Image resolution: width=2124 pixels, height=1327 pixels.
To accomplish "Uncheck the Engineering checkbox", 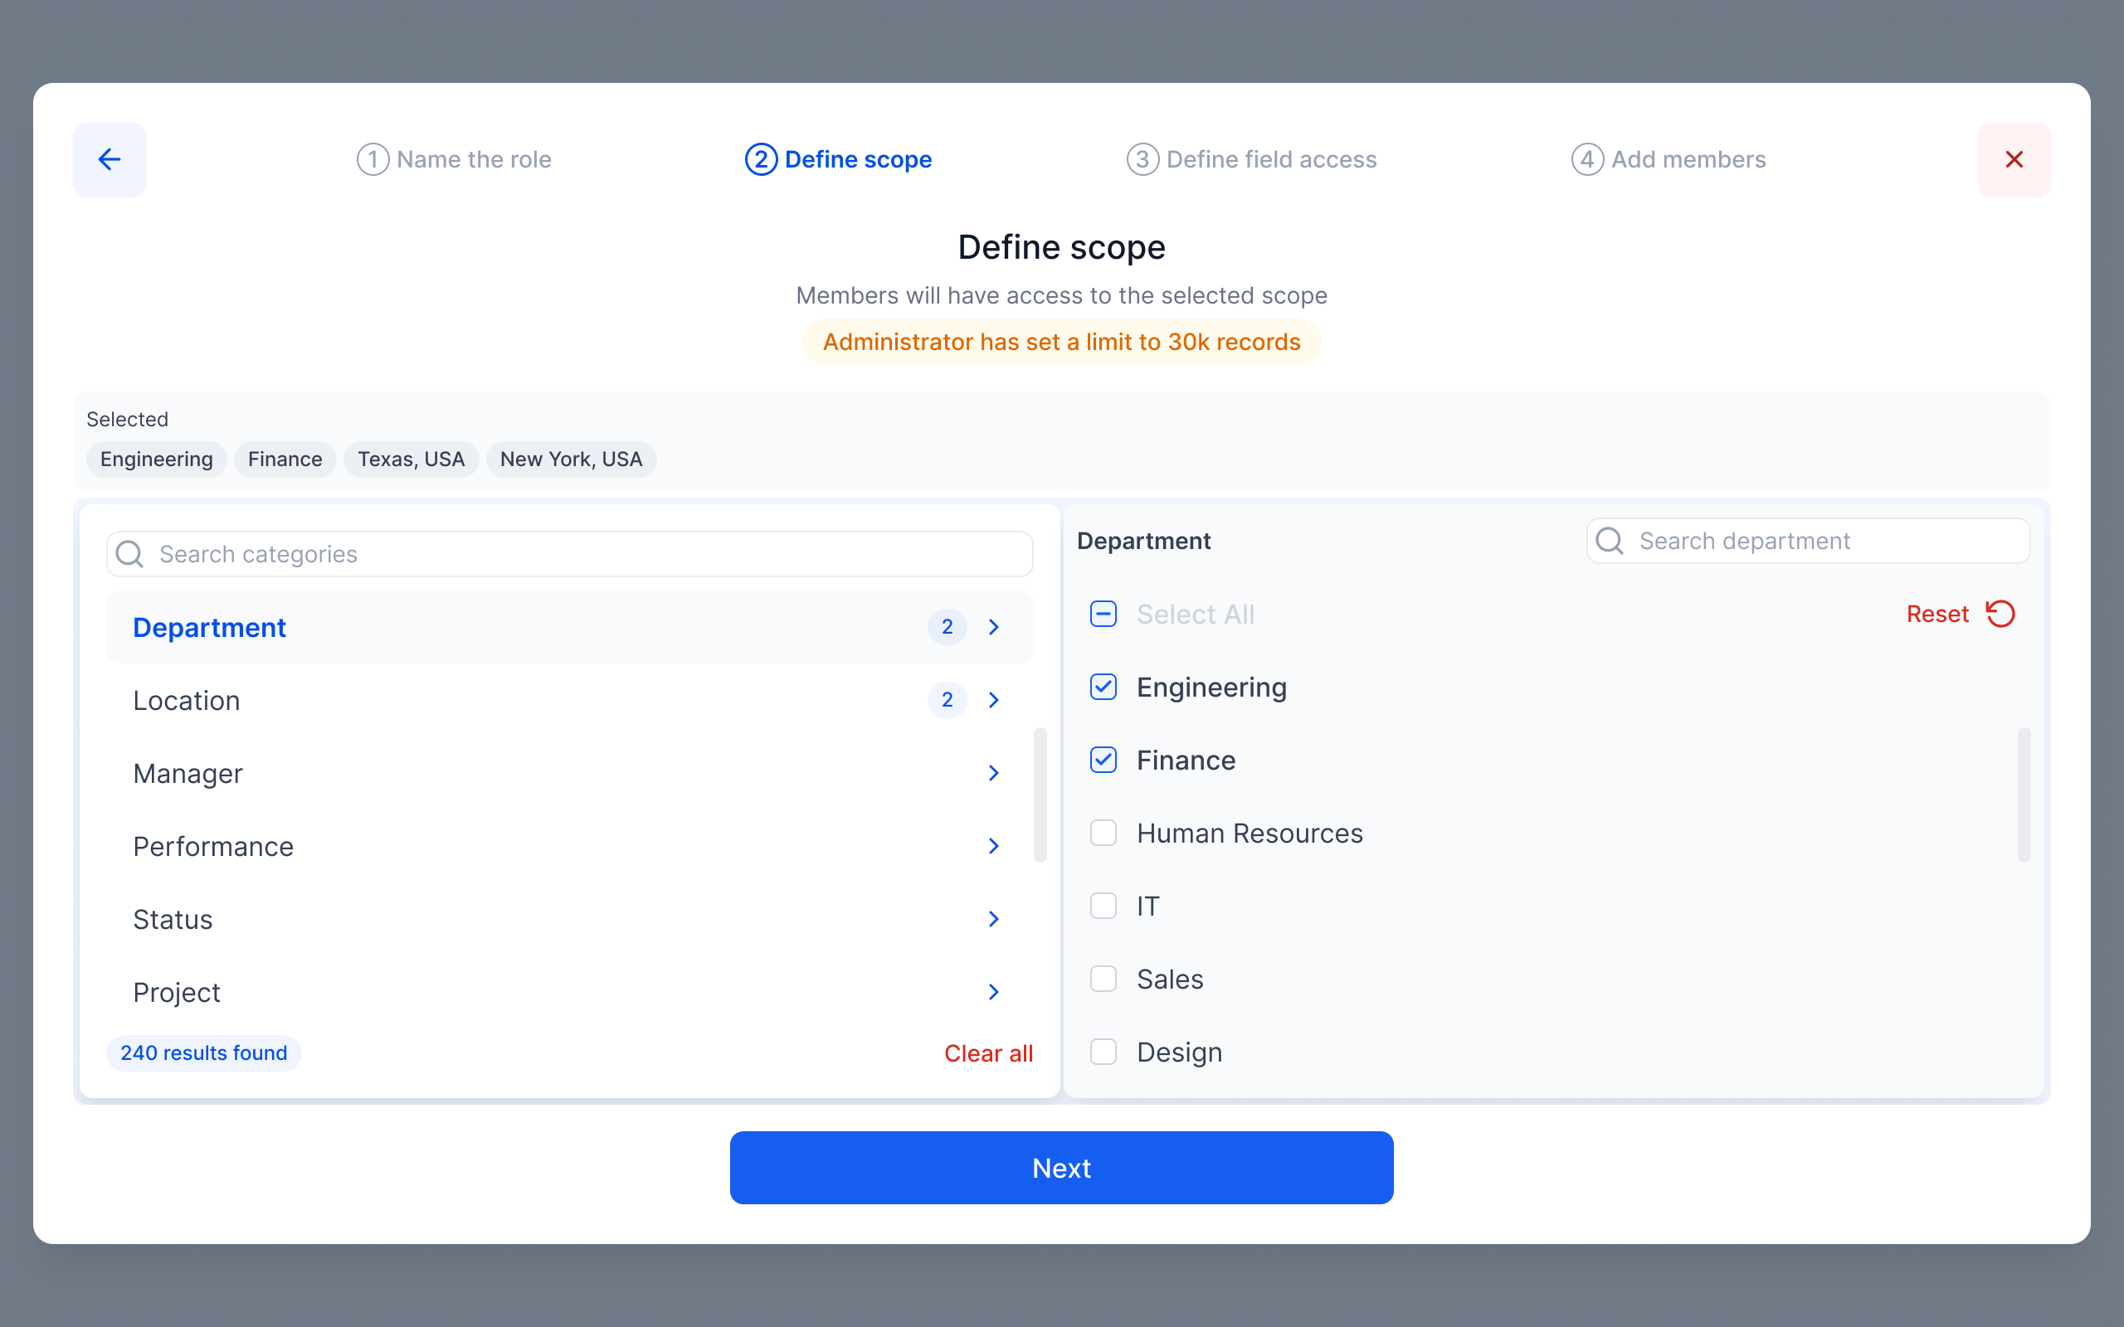I will (1103, 687).
